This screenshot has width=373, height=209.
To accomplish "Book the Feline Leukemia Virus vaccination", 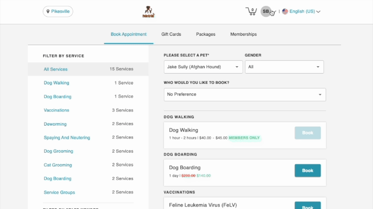I will click(x=308, y=206).
